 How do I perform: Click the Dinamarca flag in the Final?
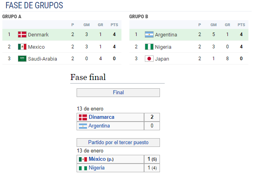(83, 117)
